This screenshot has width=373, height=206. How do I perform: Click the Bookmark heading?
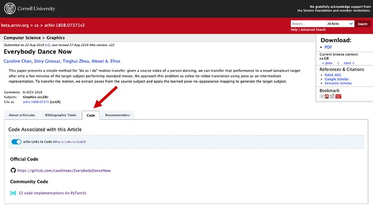click(329, 91)
